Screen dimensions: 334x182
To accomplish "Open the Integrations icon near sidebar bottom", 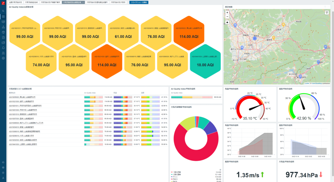I will point(3,168).
